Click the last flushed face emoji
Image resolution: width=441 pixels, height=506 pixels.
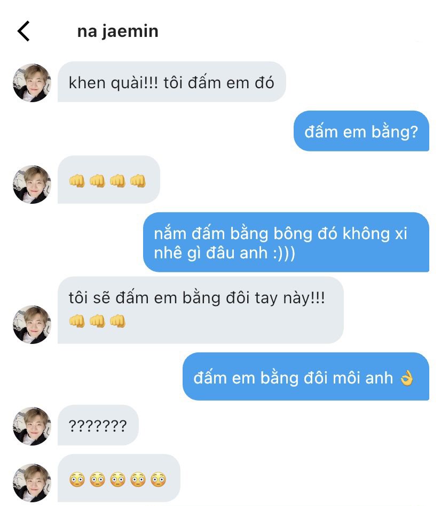tap(158, 479)
